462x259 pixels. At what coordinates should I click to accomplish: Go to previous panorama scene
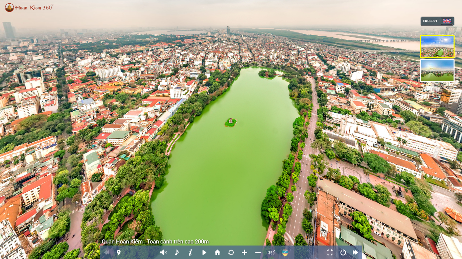point(107,252)
